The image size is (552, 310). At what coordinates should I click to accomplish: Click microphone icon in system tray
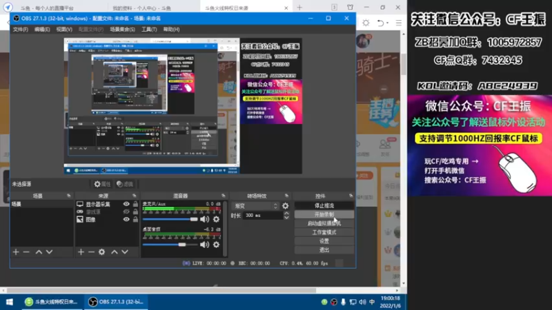[x=343, y=302]
